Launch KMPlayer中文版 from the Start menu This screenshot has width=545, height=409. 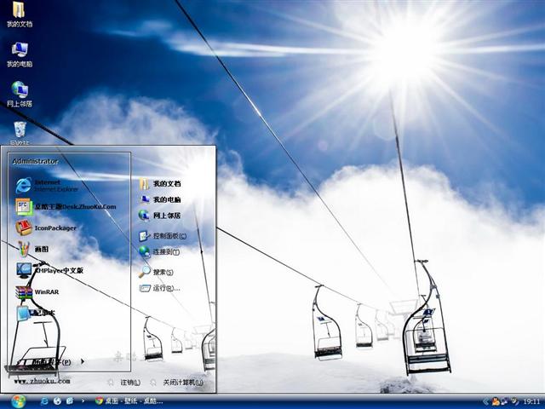coord(49,270)
